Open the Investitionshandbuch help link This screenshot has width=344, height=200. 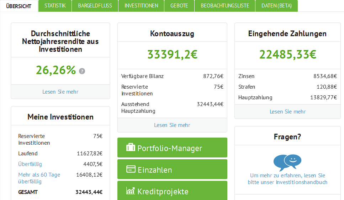[287, 179]
